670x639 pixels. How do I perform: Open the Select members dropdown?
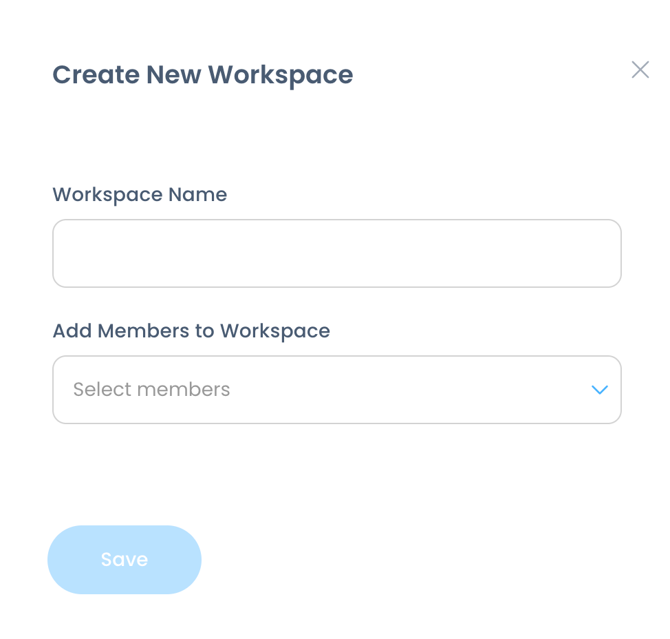tap(336, 390)
